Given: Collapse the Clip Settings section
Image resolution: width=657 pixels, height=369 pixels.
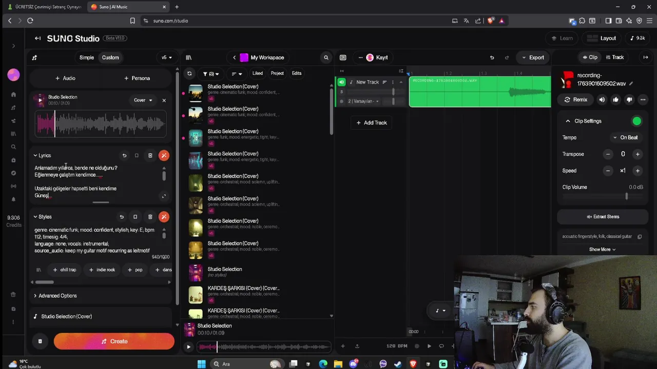Looking at the screenshot, I should [568, 121].
